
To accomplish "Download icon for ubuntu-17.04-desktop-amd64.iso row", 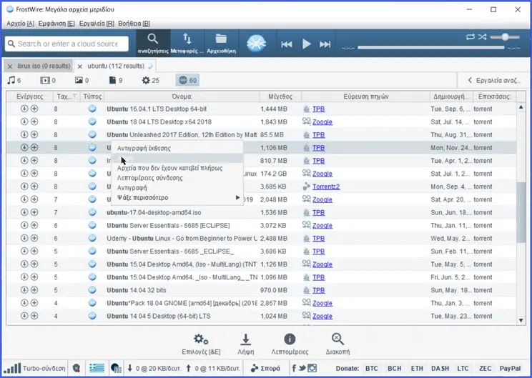I will click(24, 212).
